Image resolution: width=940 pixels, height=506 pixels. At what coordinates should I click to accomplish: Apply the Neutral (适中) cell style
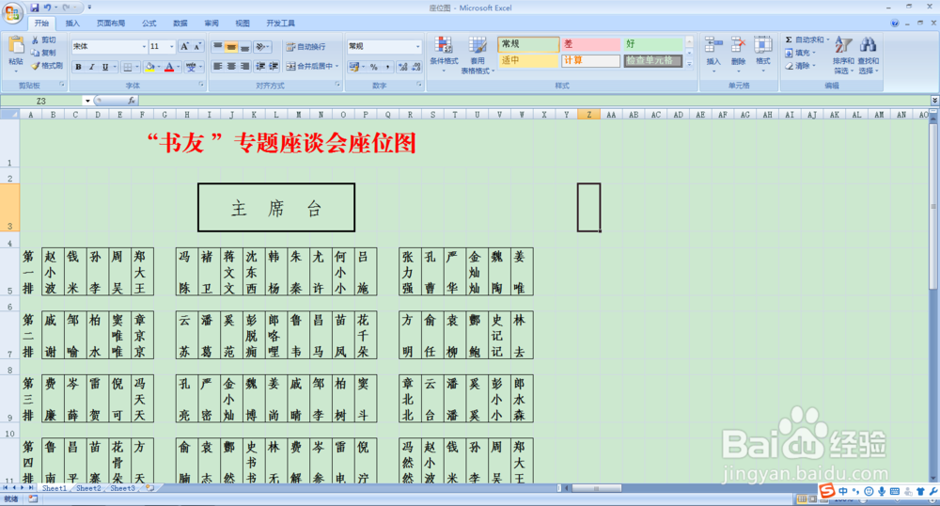point(528,60)
